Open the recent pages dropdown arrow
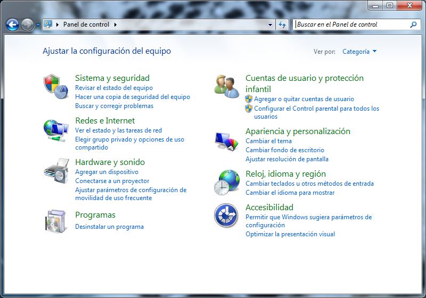 pos(38,25)
